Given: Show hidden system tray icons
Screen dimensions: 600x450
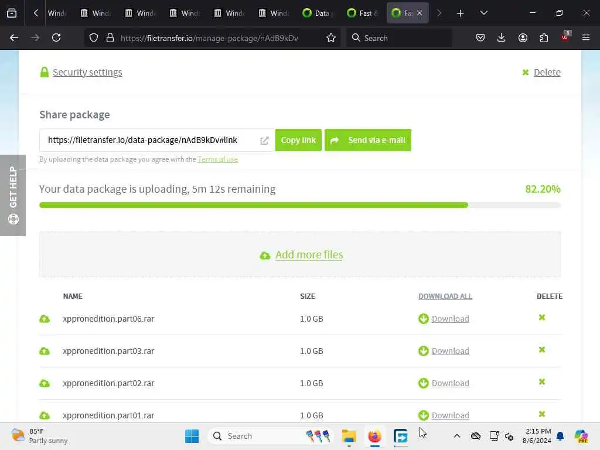Looking at the screenshot, I should coord(457,436).
